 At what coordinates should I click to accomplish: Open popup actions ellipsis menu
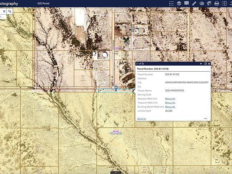205,118
